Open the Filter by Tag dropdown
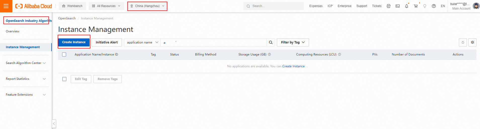This screenshot has width=480, height=129. [293, 42]
